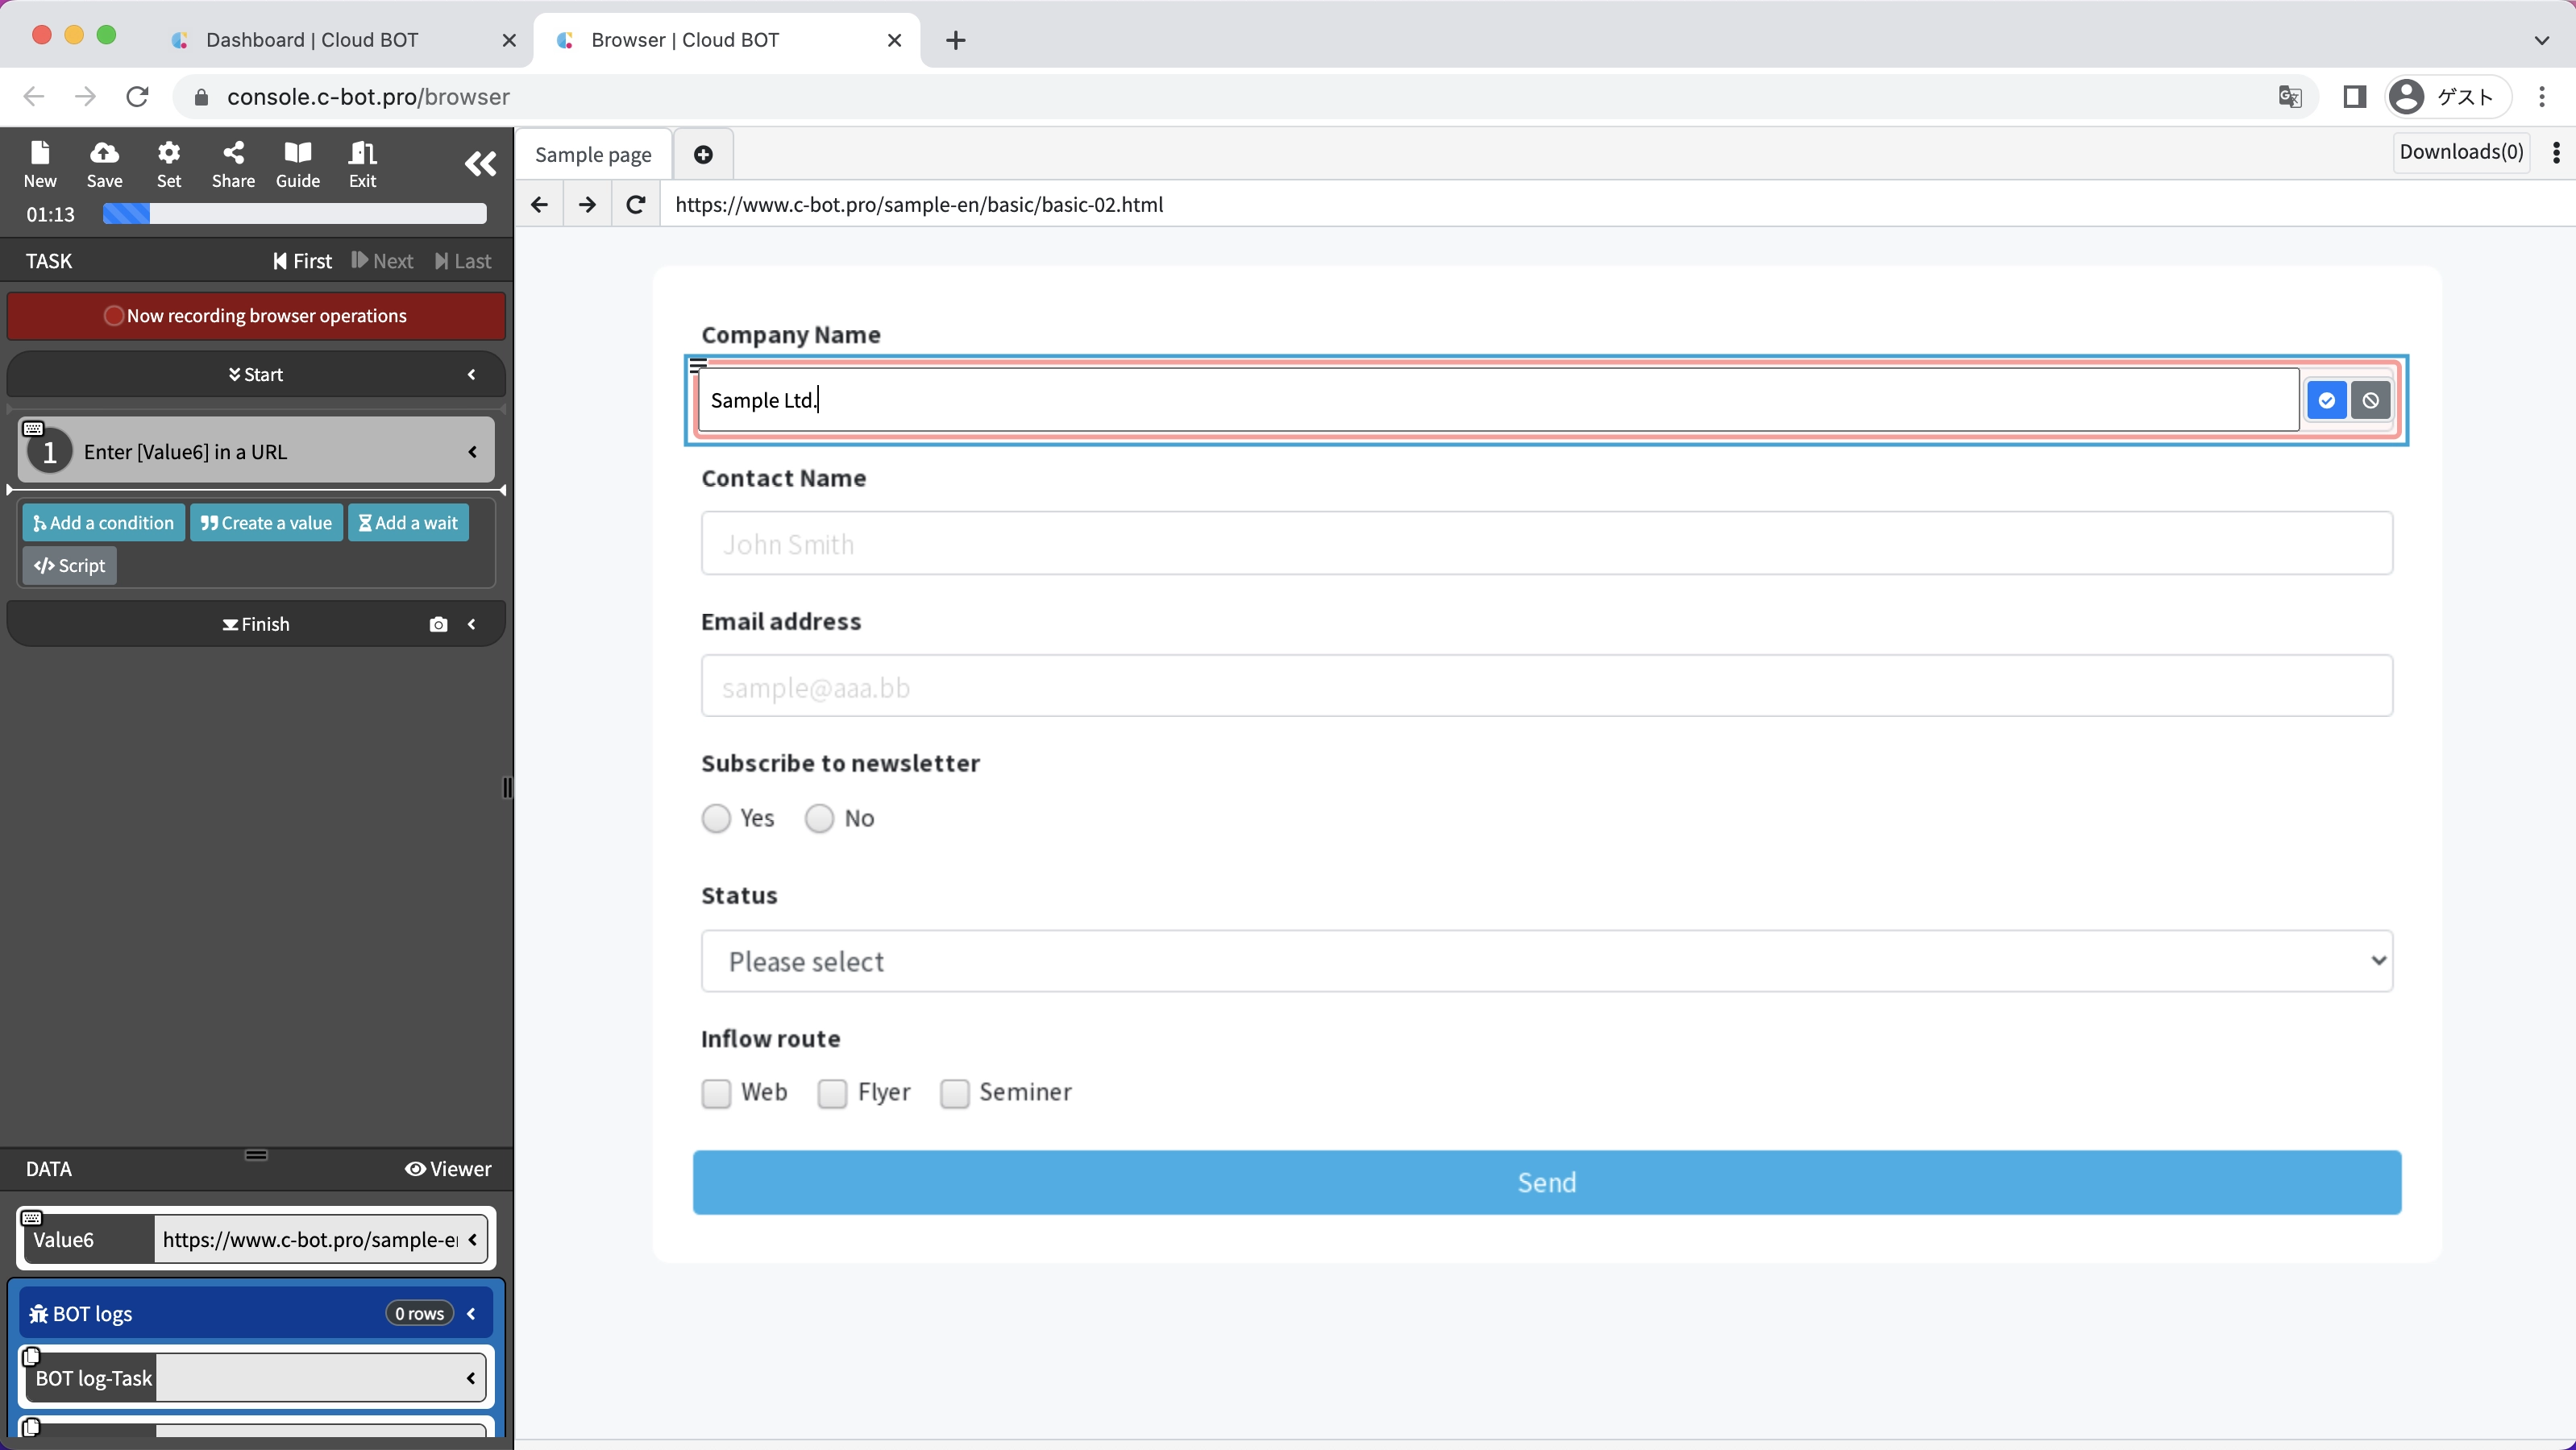2576x1450 pixels.
Task: Open the Set gear settings
Action: (169, 163)
